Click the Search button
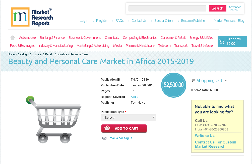The image size is (252, 164). click(217, 8)
